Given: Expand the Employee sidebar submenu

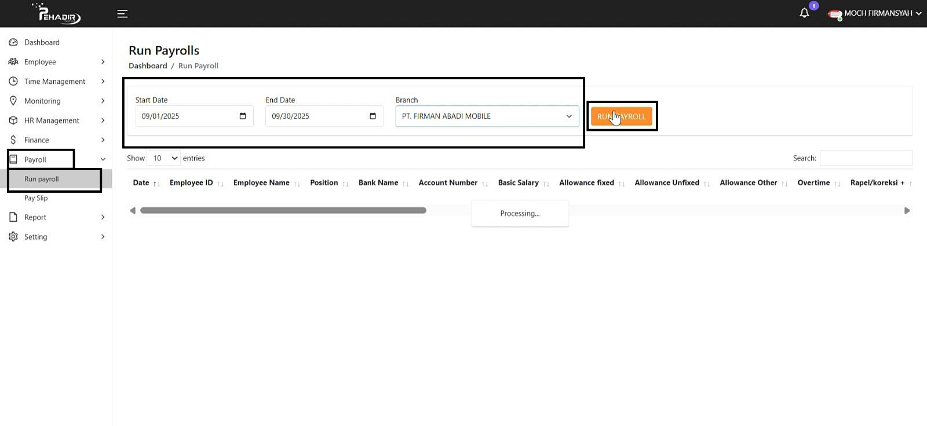Looking at the screenshot, I should [x=57, y=62].
